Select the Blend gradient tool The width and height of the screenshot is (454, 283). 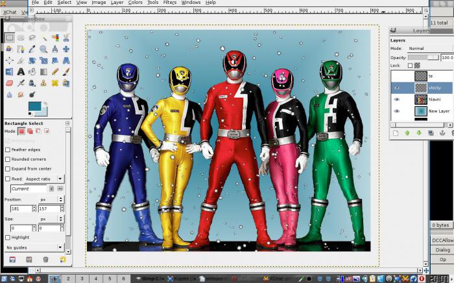click(43, 71)
